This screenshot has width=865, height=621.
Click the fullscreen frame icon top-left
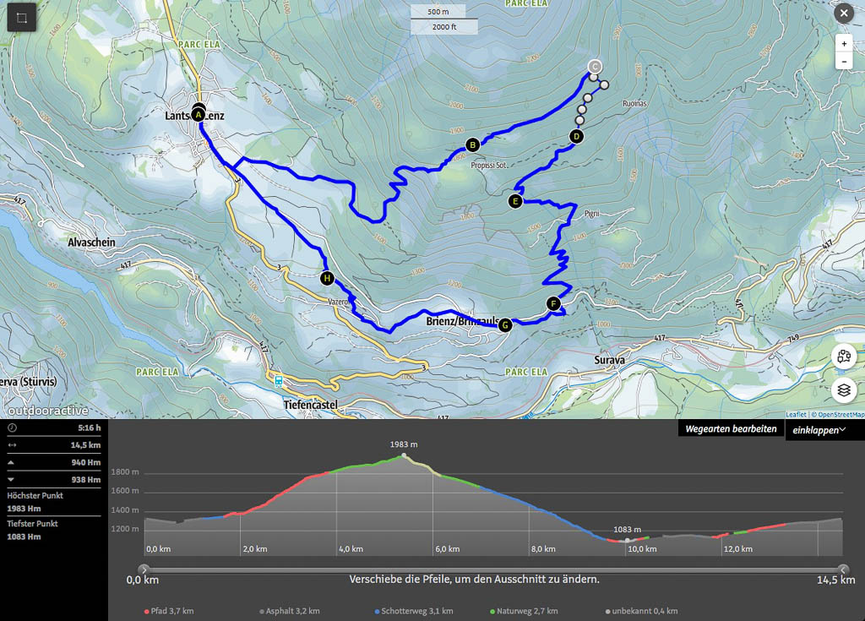pos(23,17)
